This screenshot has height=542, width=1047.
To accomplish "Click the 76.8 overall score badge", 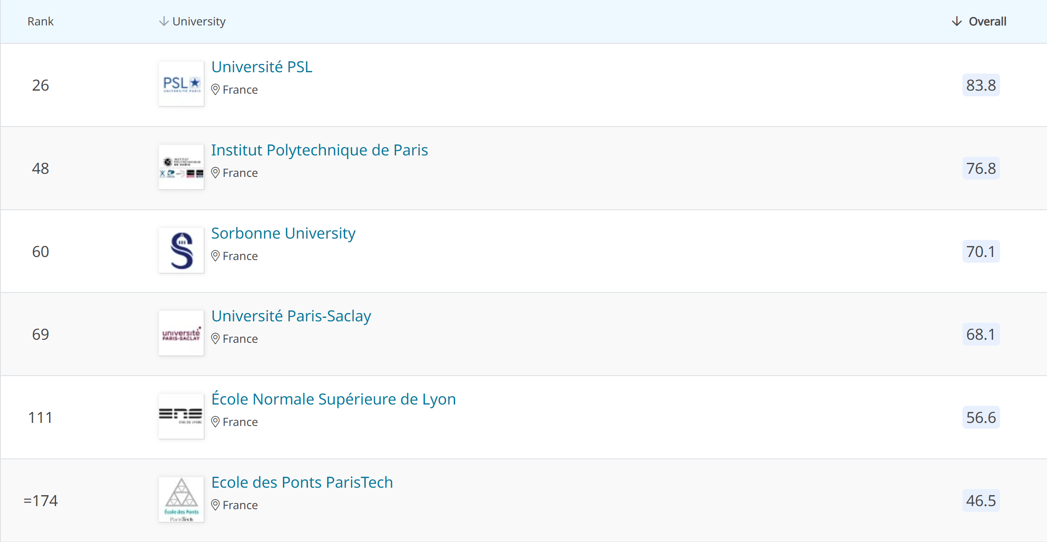I will (x=981, y=168).
